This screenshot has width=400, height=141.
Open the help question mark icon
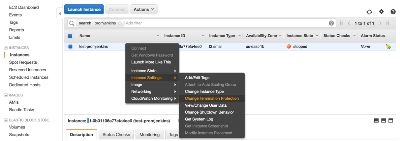tap(393, 12)
